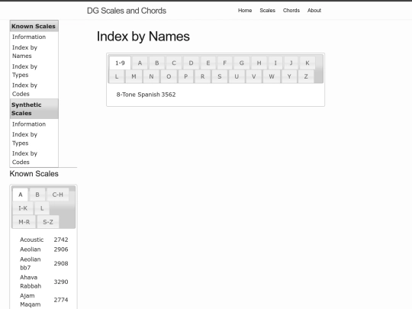This screenshot has width=412, height=309.
Task: Select the S tab in name index
Action: coord(220,76)
